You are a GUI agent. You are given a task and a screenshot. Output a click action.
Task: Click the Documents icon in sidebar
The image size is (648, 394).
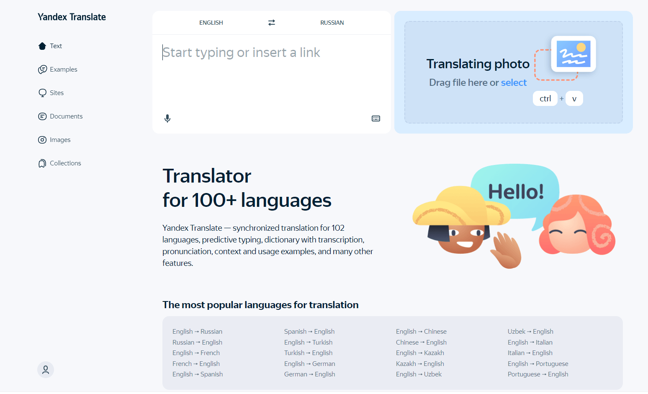point(42,116)
